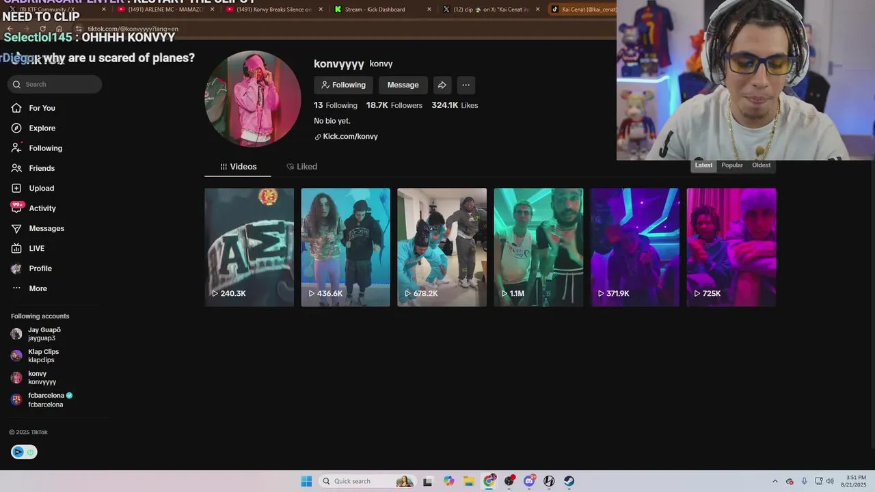Open the video with 725K views
This screenshot has height=492, width=875.
[731, 247]
